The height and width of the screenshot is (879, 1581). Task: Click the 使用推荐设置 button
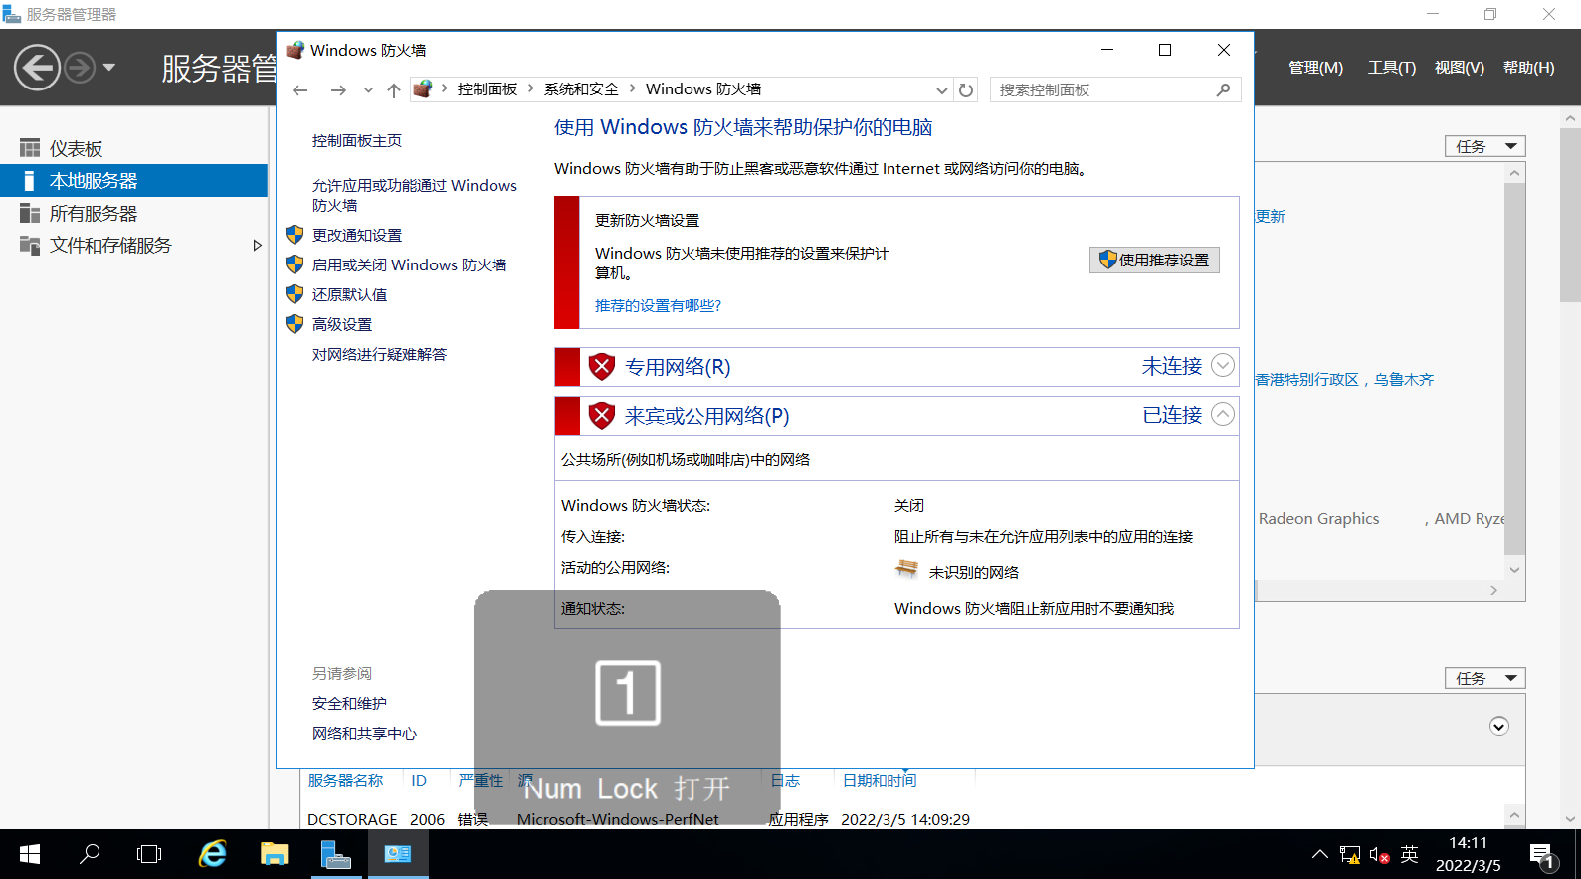click(x=1154, y=260)
